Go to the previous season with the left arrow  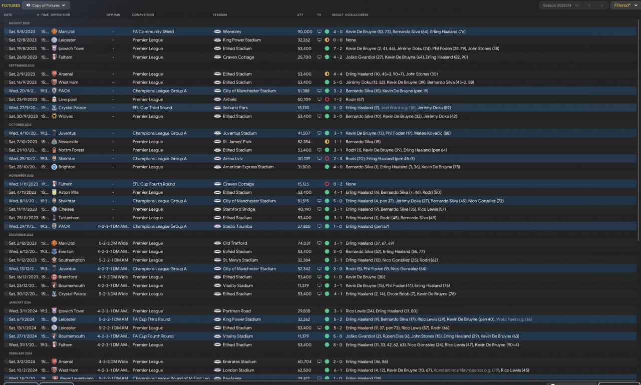(x=589, y=6)
